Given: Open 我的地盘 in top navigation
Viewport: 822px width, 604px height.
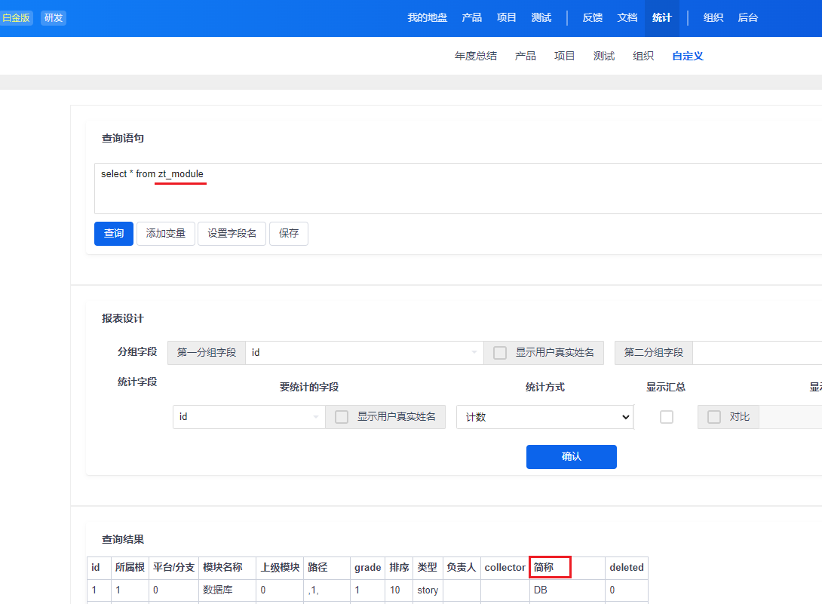Looking at the screenshot, I should (x=427, y=18).
